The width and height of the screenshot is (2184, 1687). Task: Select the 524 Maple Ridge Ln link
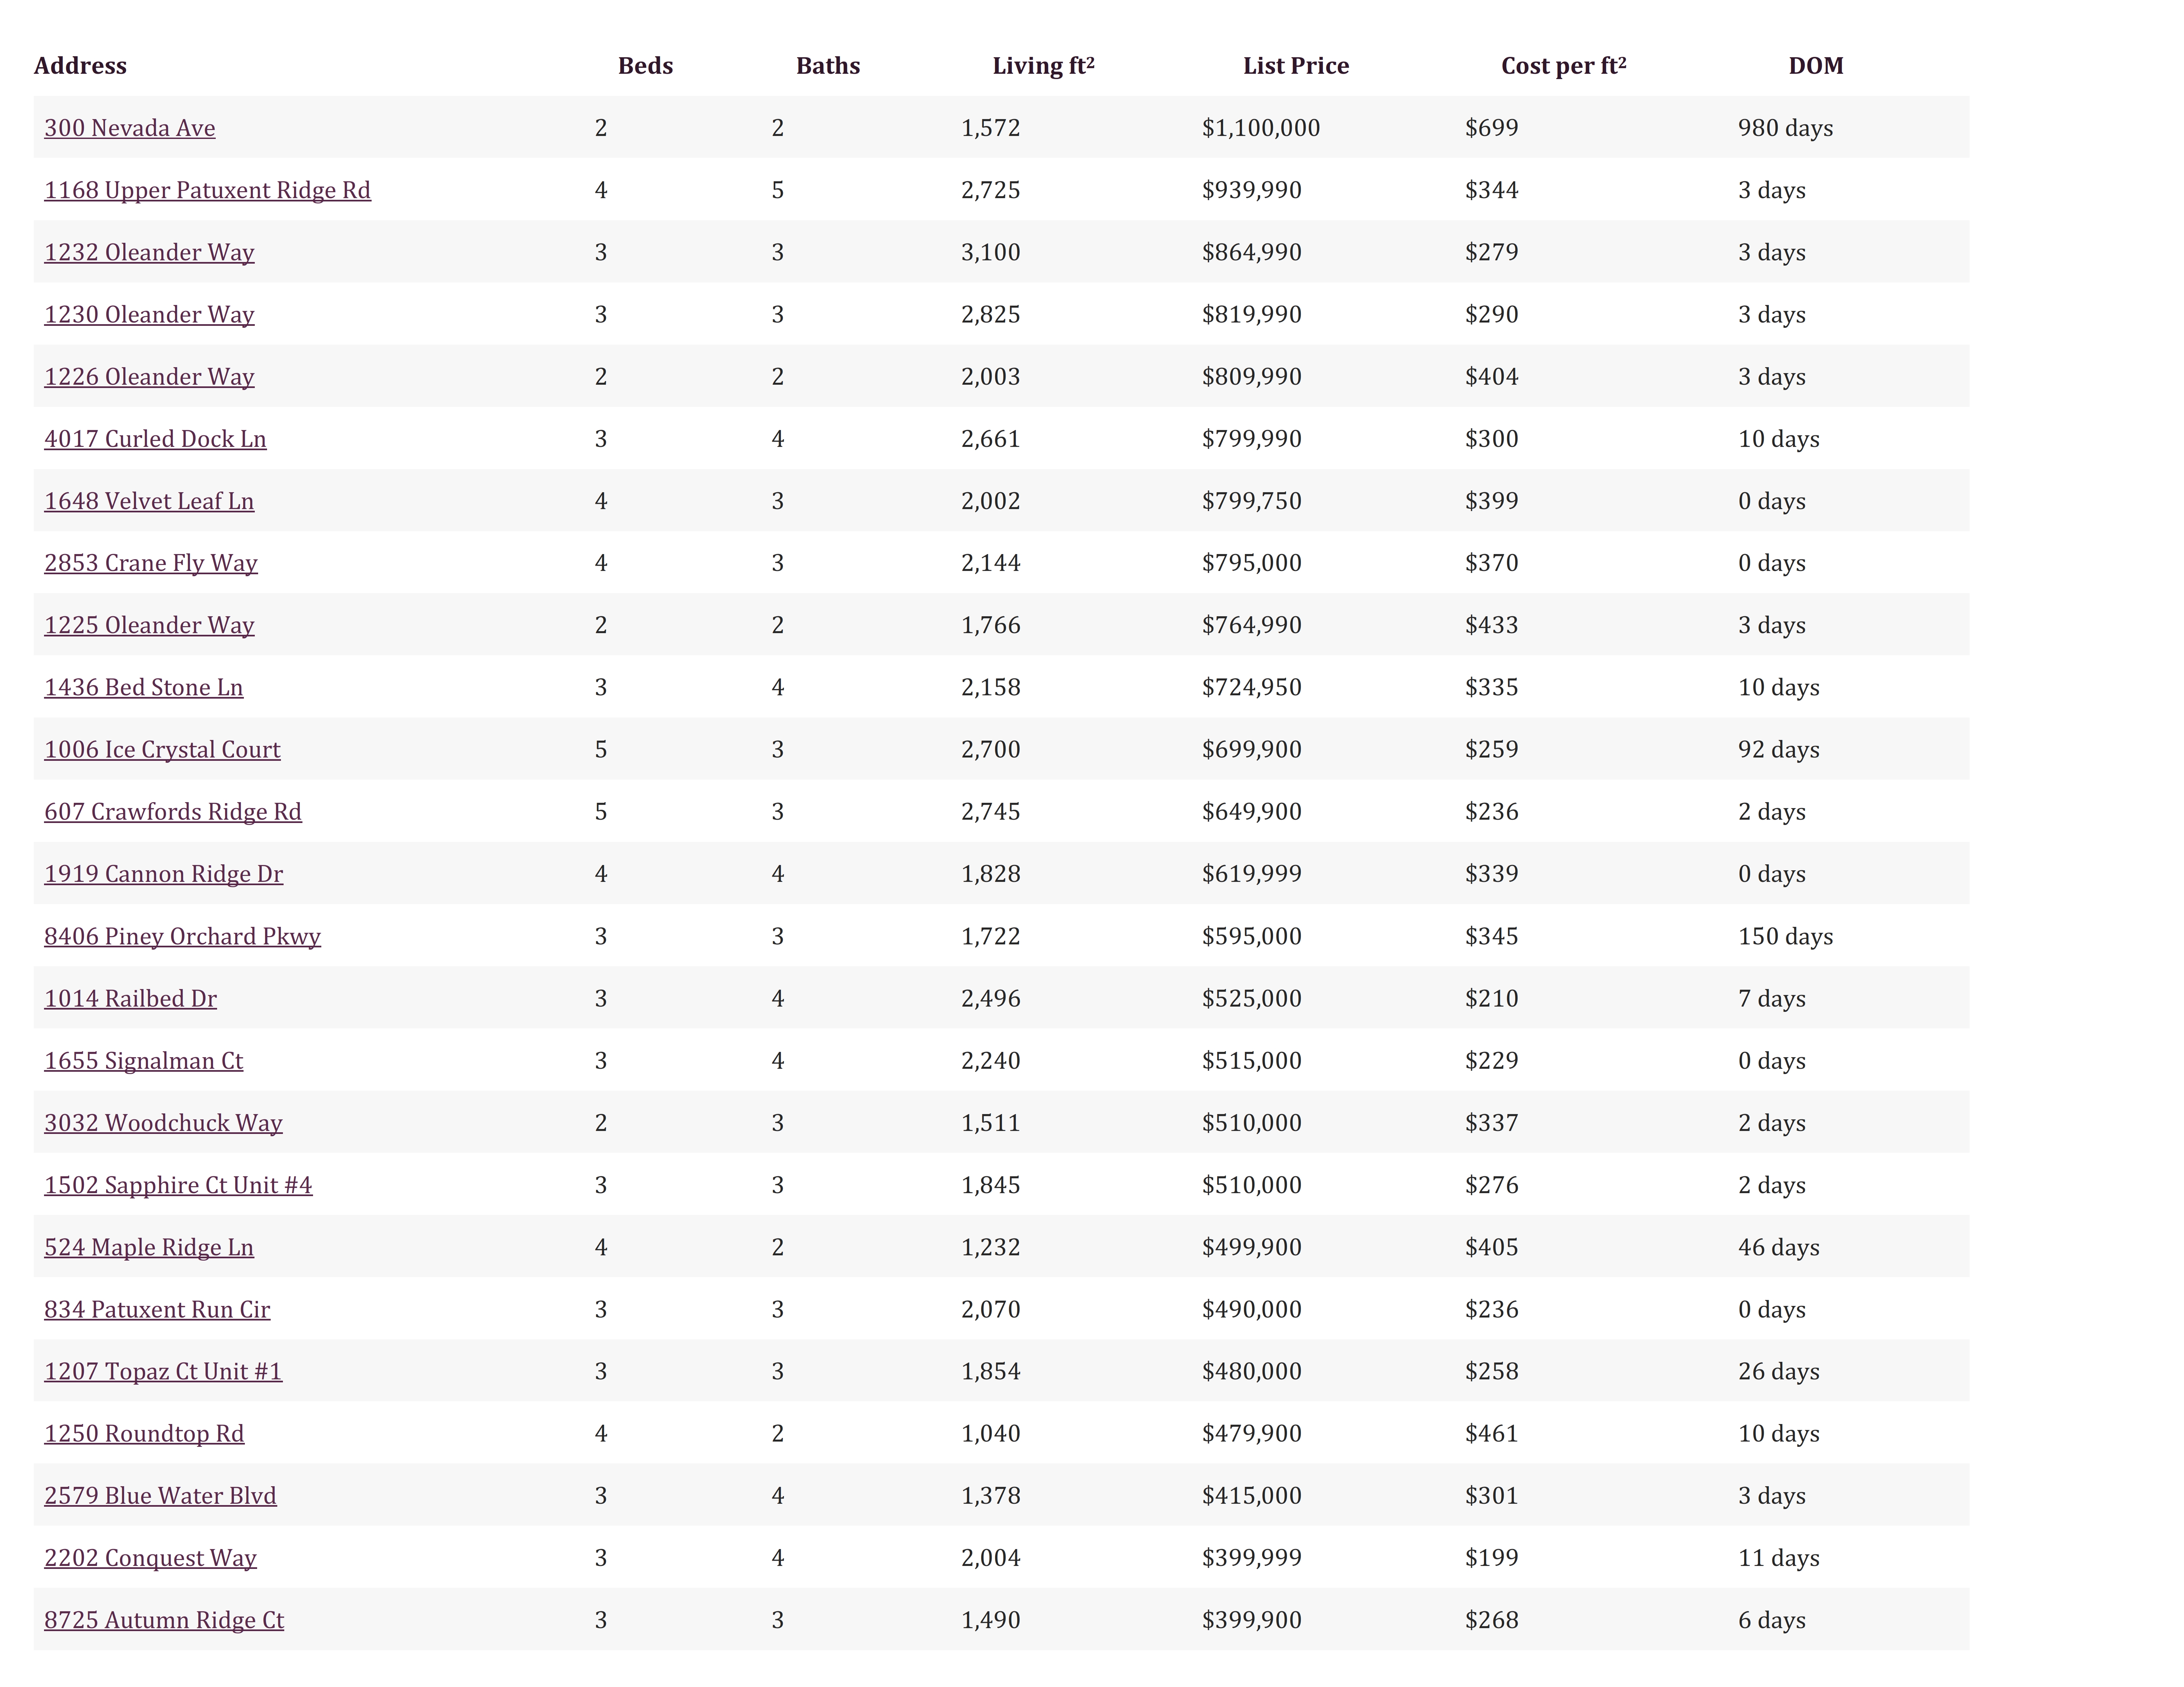tap(149, 1247)
